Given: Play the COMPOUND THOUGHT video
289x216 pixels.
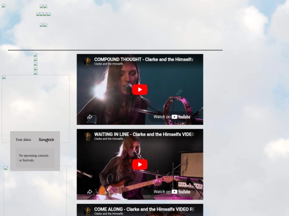Looking at the screenshot, I should [140, 90].
